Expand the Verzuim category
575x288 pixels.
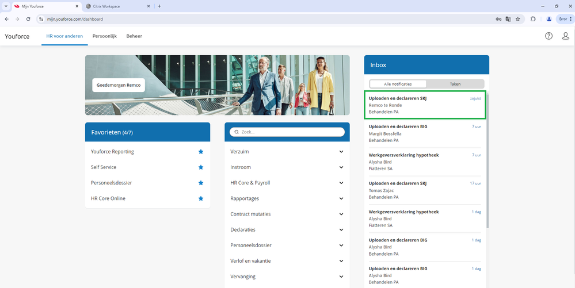[x=287, y=152]
